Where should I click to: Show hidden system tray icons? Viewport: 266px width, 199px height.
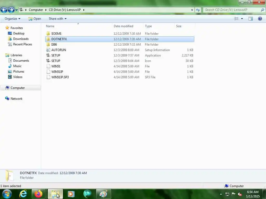coord(221,194)
